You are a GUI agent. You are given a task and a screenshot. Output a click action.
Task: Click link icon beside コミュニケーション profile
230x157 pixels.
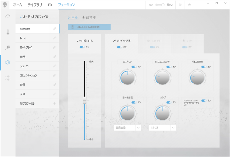(54, 75)
